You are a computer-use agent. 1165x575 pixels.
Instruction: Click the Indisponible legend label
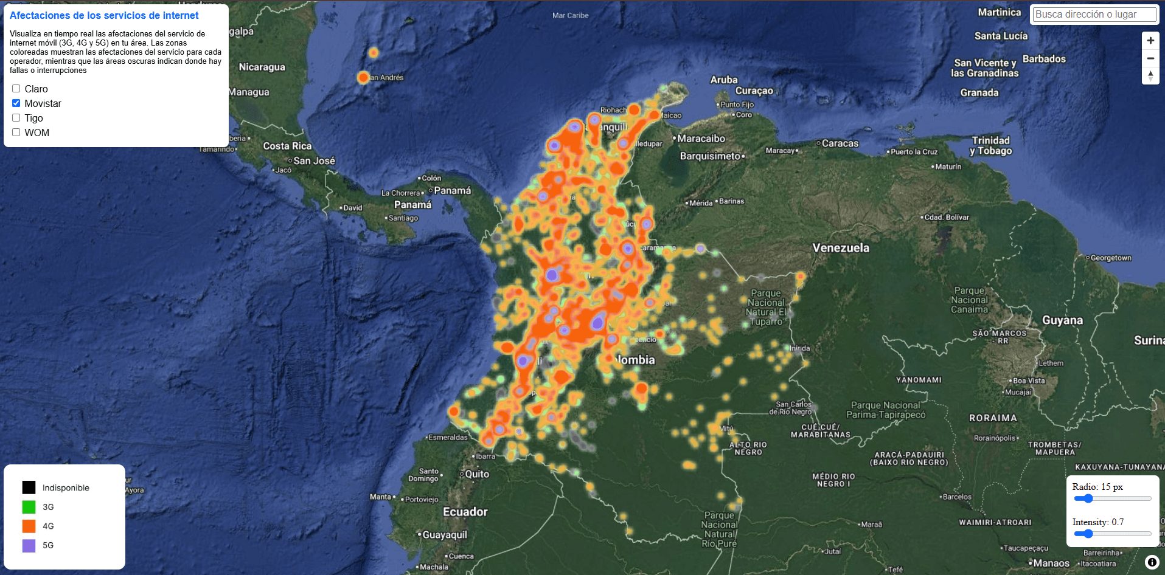coord(66,488)
